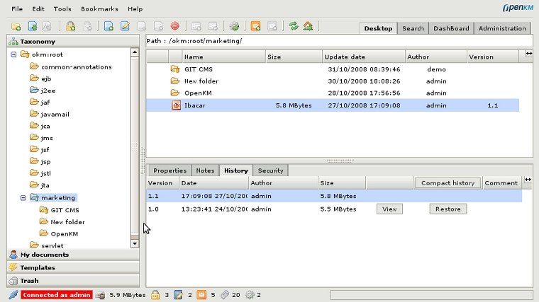Click the green Refresh arrows icon
539x302 pixels.
tap(293, 26)
